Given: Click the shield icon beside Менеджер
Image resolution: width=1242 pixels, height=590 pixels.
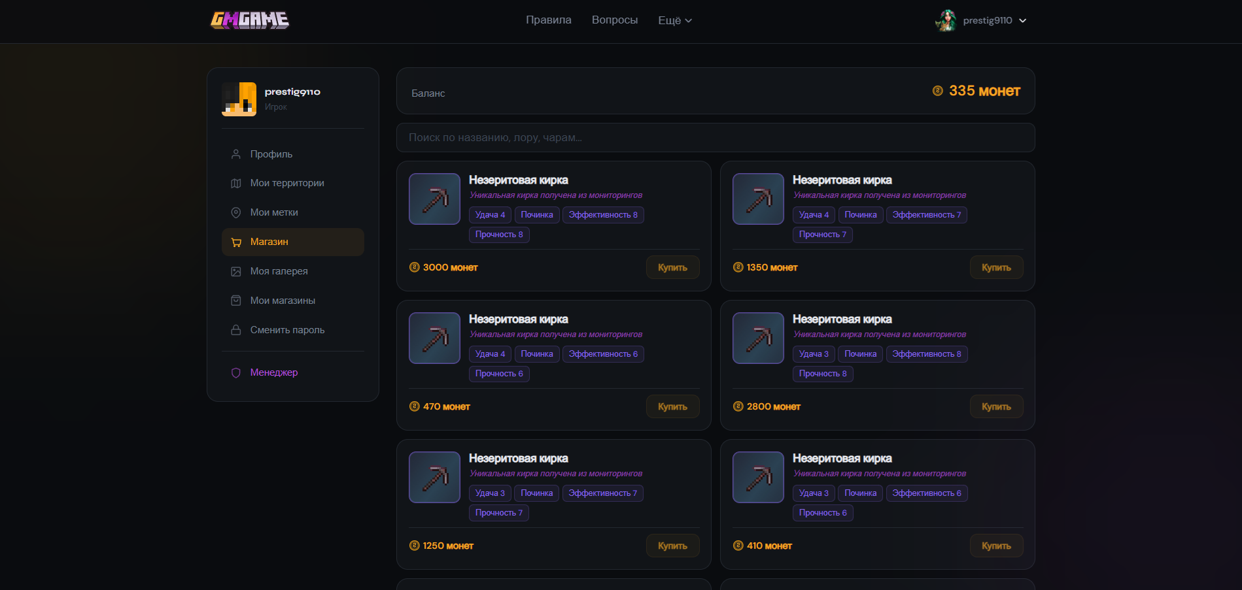Looking at the screenshot, I should click(235, 372).
